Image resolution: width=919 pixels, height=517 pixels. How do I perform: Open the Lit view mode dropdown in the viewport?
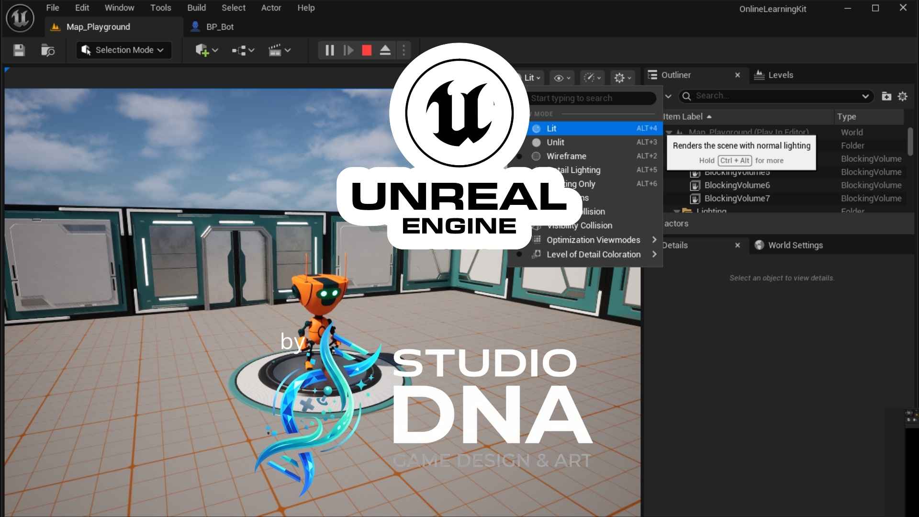click(530, 78)
